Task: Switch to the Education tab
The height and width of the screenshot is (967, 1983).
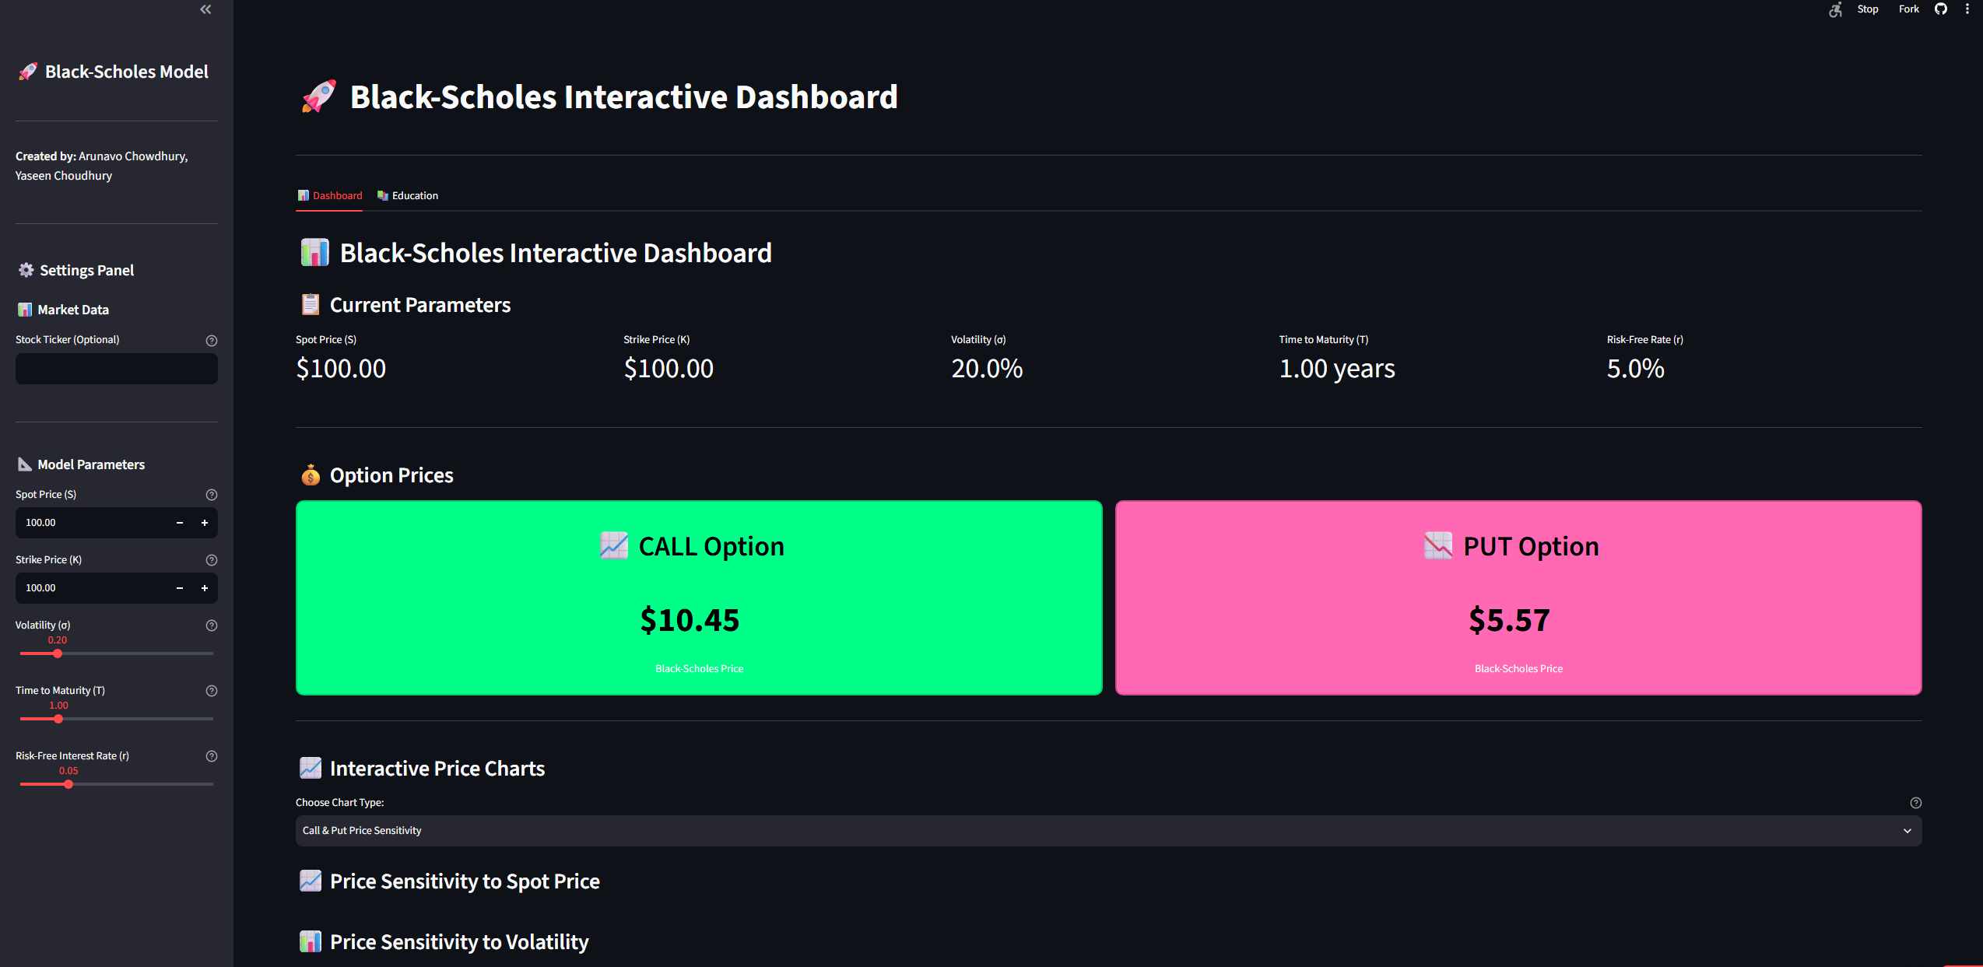Action: pos(408,195)
